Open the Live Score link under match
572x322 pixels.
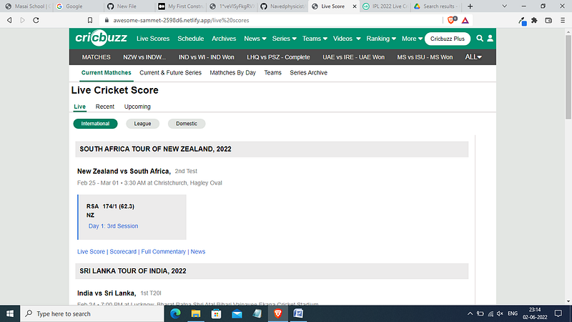(x=91, y=252)
